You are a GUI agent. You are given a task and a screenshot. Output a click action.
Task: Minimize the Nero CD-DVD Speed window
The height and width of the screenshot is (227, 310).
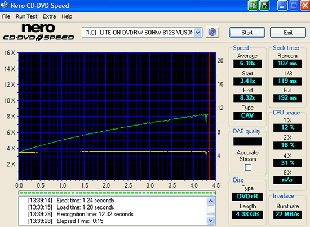pos(282,5)
